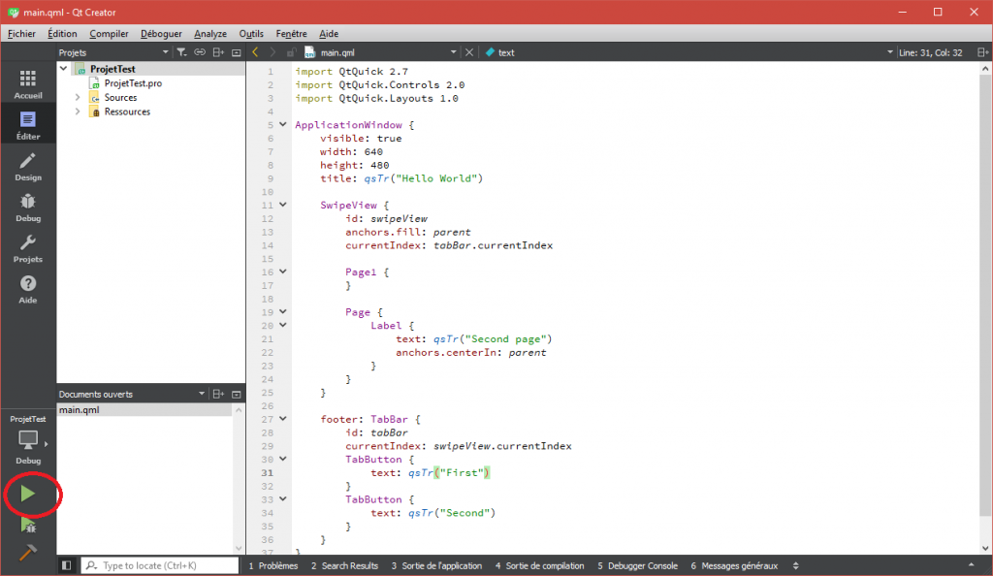
Task: Open main.qml document selector dropdown
Action: click(454, 52)
